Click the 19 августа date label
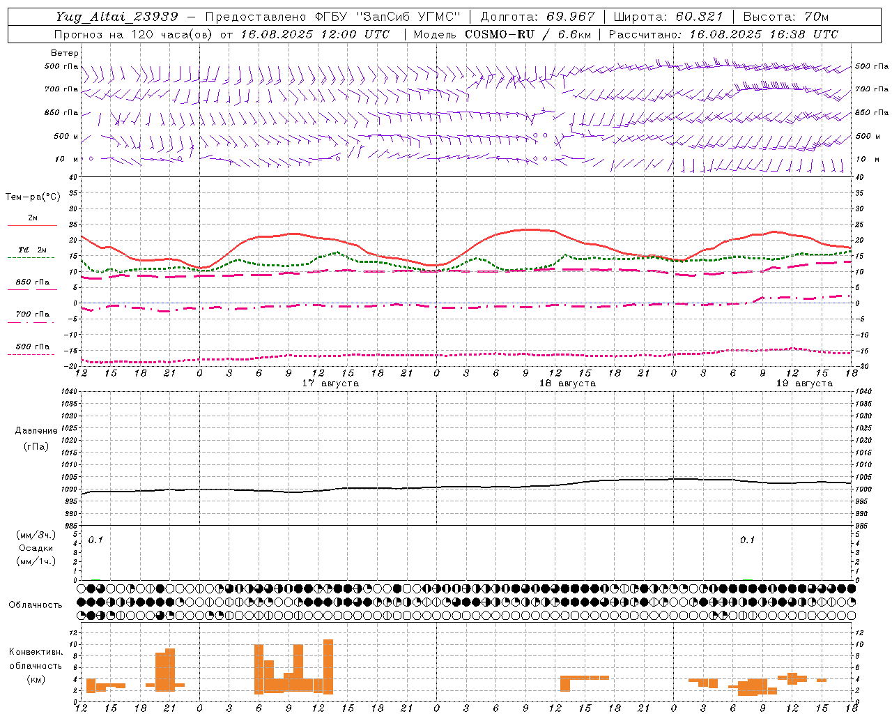This screenshot has height=714, width=892. (x=804, y=383)
